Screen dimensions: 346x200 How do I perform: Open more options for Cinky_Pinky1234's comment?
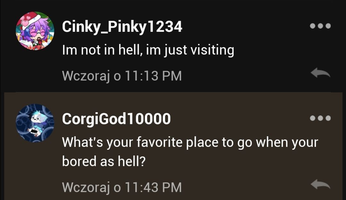pyautogui.click(x=320, y=26)
